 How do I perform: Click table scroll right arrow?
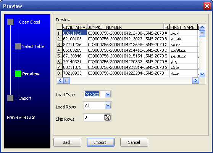click(195, 81)
